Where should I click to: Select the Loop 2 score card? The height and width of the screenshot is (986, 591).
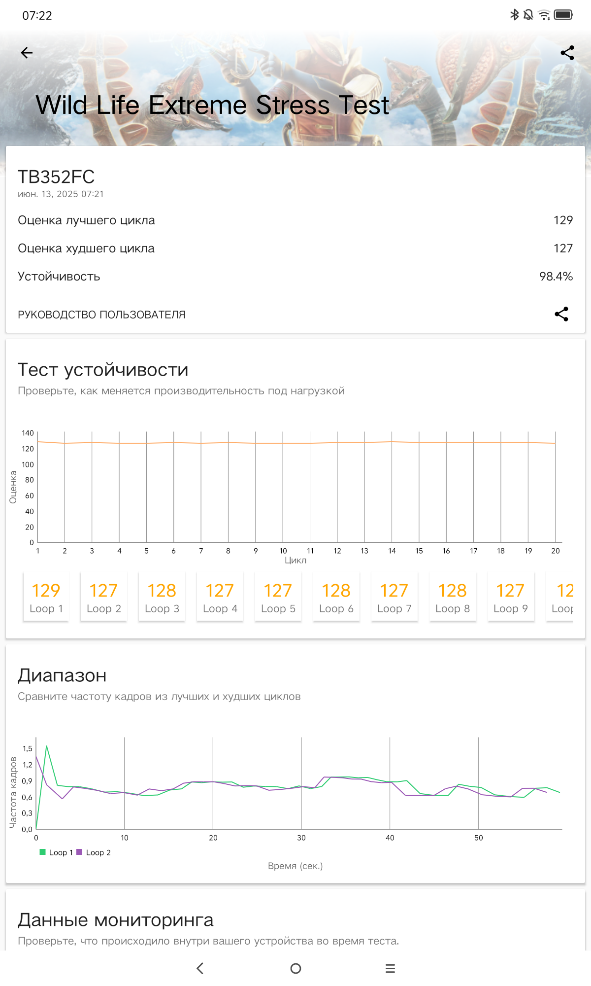pos(104,597)
